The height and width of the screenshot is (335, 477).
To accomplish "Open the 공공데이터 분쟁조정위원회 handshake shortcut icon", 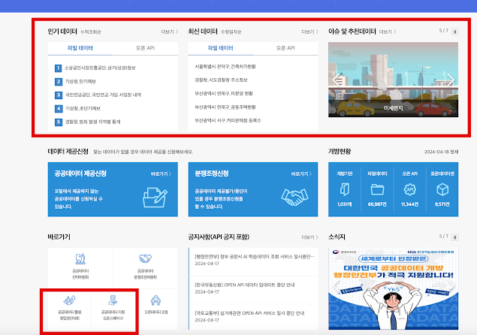I will (x=146, y=258).
